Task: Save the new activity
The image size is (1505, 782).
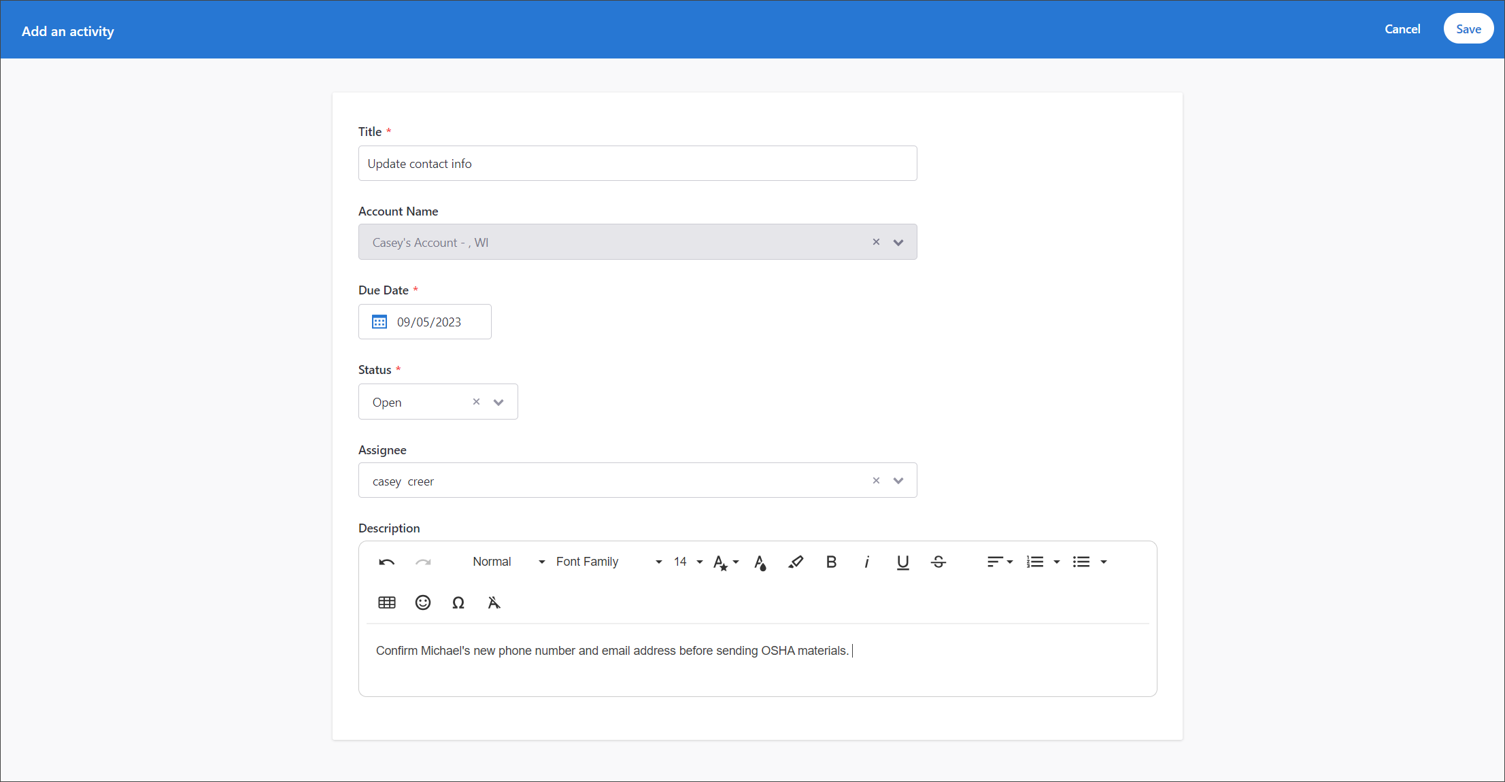Action: [1468, 29]
